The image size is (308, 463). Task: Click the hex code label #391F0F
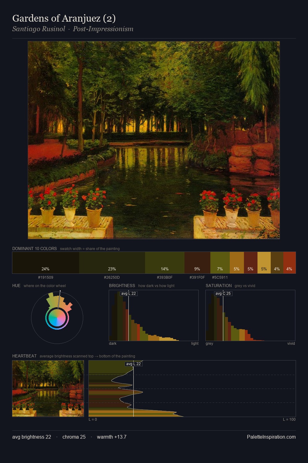click(197, 277)
